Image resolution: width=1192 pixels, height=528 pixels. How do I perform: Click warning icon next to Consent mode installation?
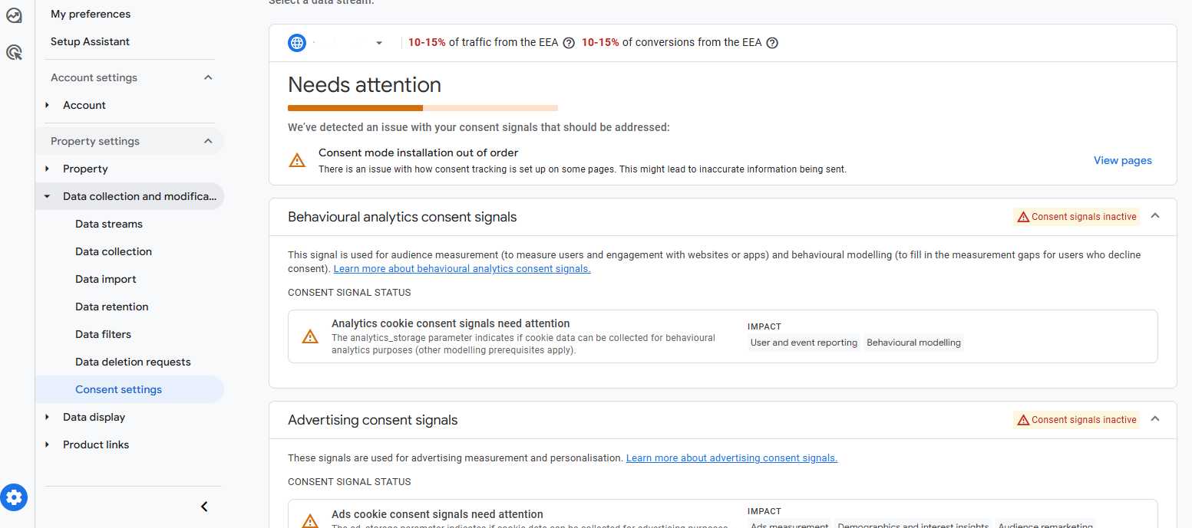(x=297, y=161)
